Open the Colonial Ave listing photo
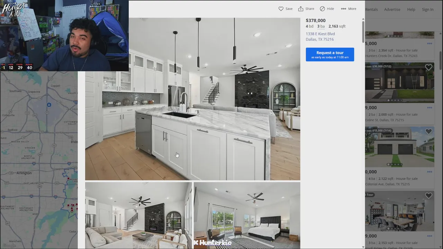This screenshot has width=443, height=249. coord(399,147)
